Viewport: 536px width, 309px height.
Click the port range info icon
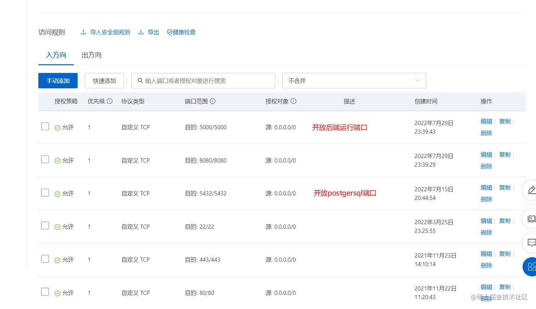point(212,101)
